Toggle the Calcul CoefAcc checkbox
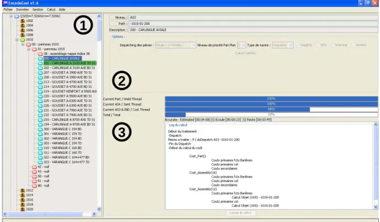380x222 pixels. point(232,53)
